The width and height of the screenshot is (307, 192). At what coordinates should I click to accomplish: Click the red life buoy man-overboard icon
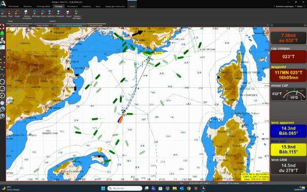(2, 26)
